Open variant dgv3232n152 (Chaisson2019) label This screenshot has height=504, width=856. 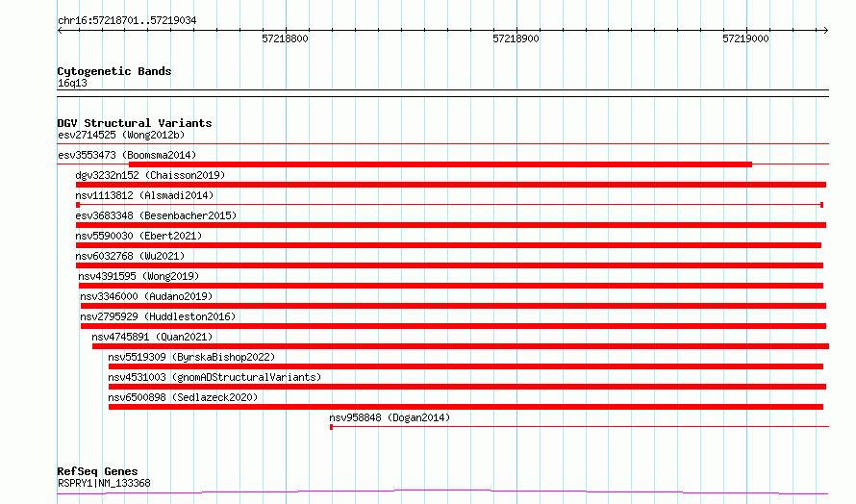[150, 175]
